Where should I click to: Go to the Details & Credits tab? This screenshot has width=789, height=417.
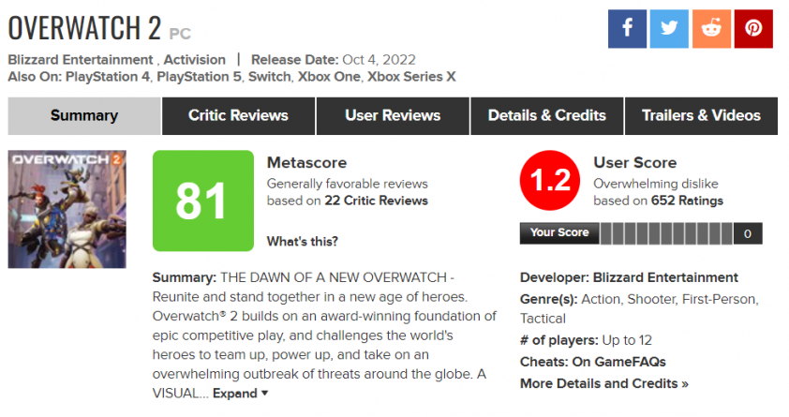[547, 115]
